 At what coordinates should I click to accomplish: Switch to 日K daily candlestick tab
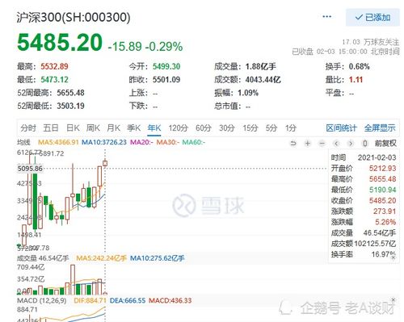coord(73,128)
